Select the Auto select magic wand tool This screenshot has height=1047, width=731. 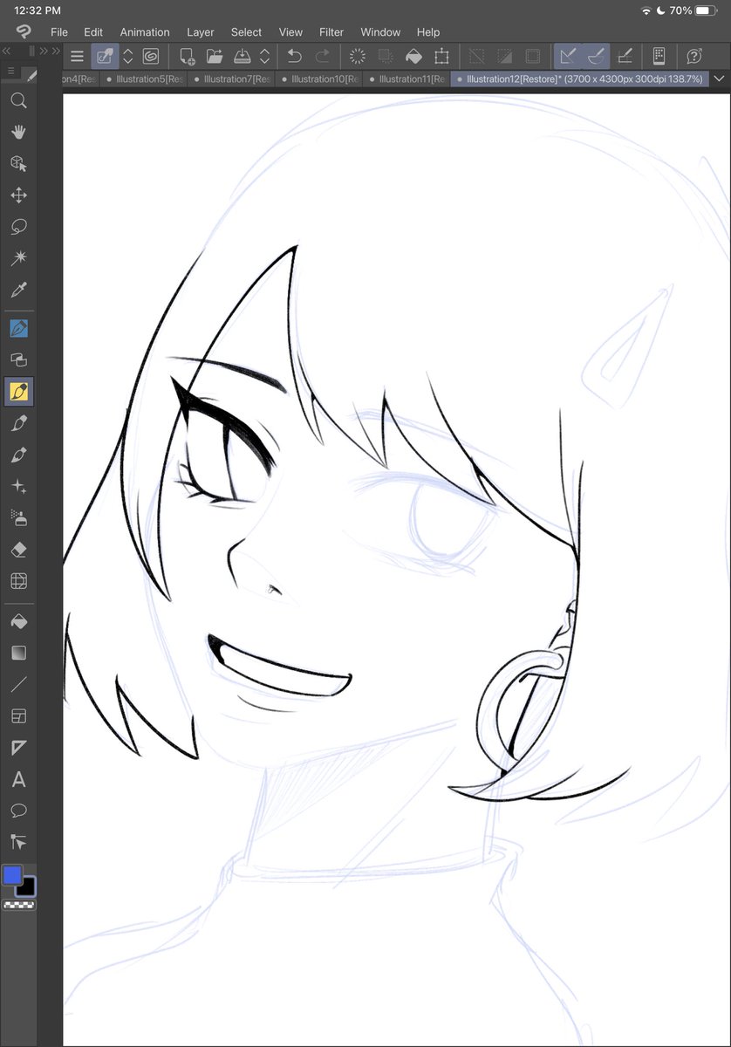point(18,258)
